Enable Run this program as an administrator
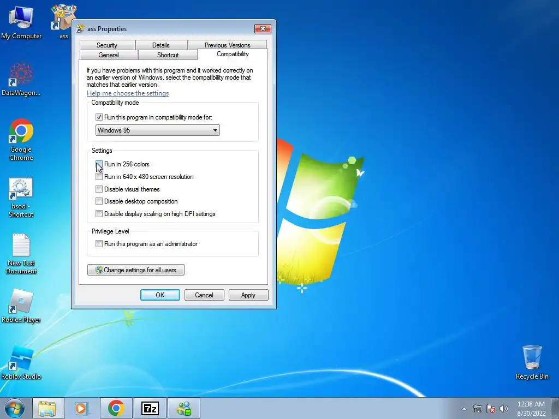Viewport: 559px width, 419px height. click(x=99, y=244)
